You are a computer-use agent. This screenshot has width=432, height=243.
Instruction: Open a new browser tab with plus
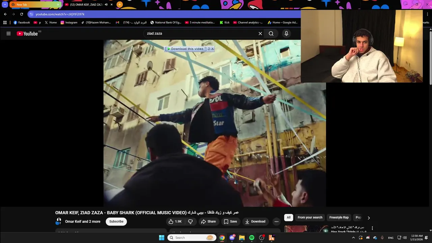[x=119, y=5]
